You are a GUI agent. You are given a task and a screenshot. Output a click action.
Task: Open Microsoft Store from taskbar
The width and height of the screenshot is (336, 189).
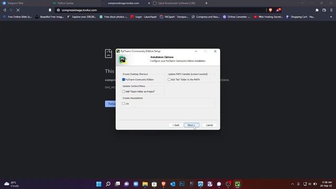click(x=154, y=184)
